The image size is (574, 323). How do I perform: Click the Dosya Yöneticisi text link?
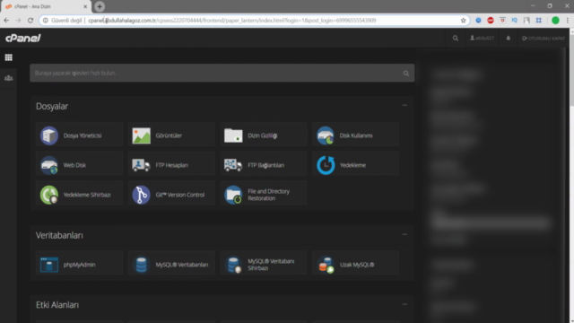click(83, 135)
